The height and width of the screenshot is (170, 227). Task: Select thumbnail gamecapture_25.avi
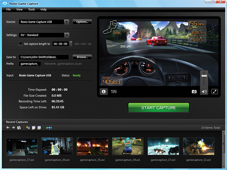(x=92, y=146)
